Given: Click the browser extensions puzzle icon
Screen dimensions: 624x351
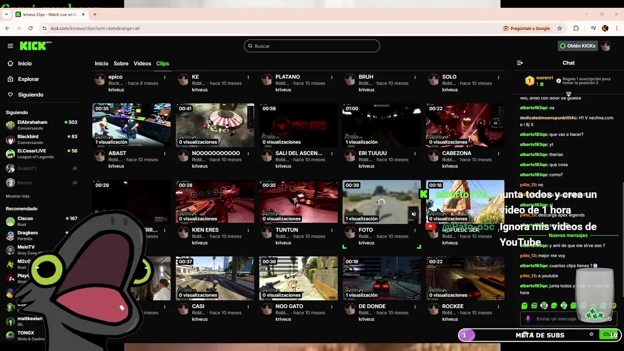Looking at the screenshot, I should [x=576, y=28].
